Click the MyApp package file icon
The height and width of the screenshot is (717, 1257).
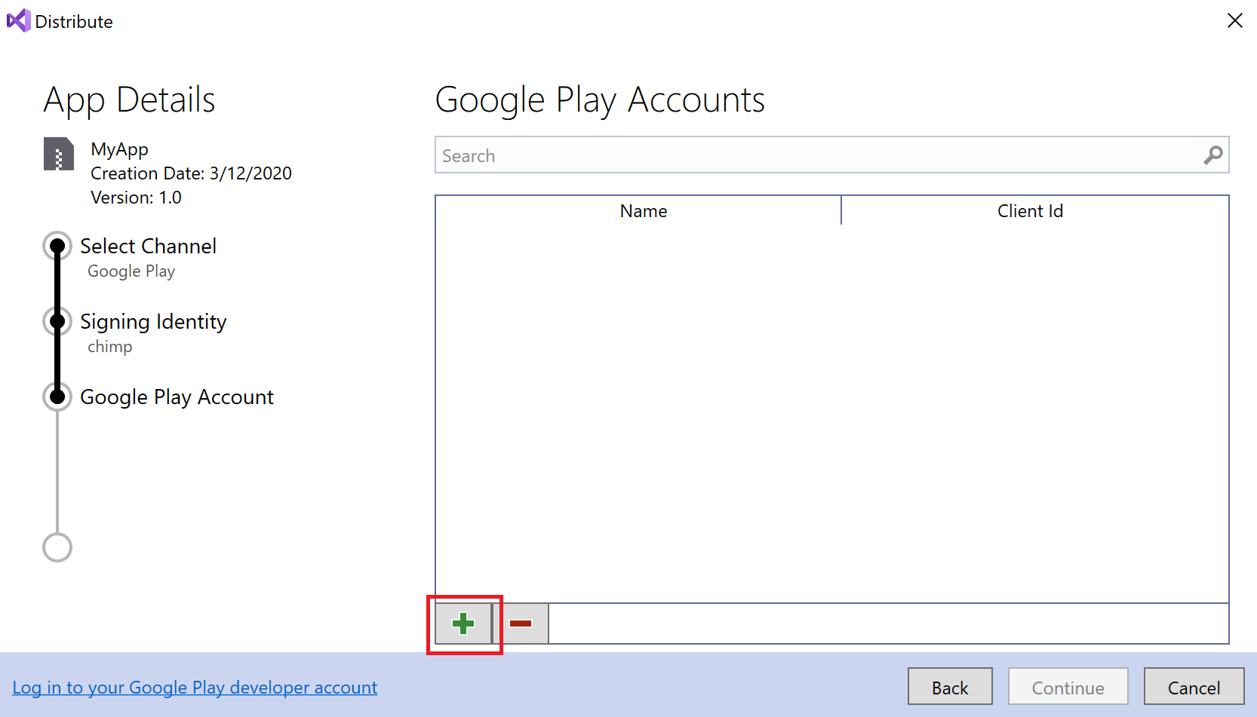59,154
